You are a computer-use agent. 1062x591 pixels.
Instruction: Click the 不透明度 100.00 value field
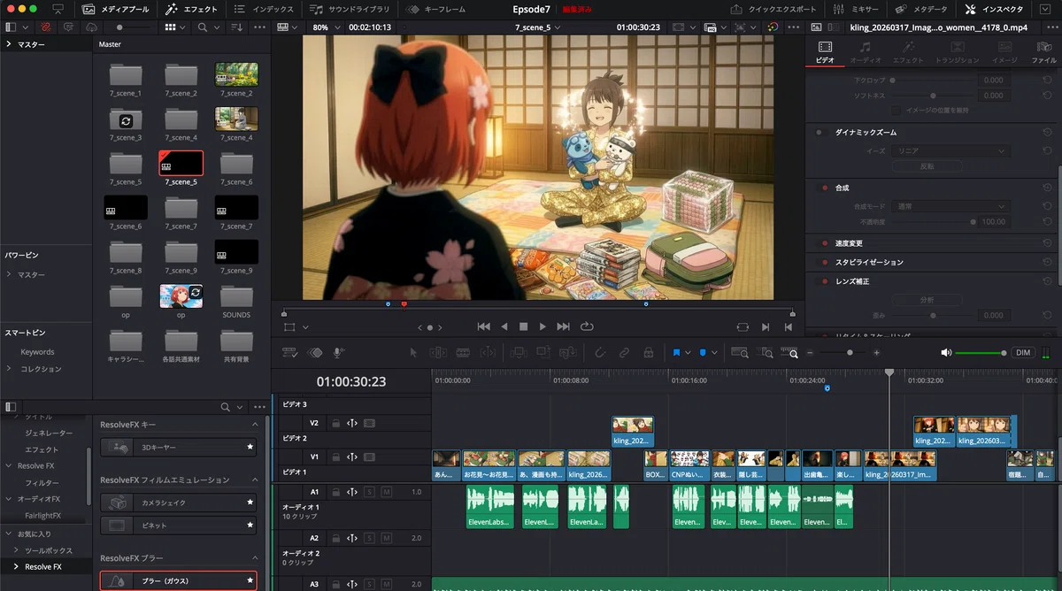point(994,222)
